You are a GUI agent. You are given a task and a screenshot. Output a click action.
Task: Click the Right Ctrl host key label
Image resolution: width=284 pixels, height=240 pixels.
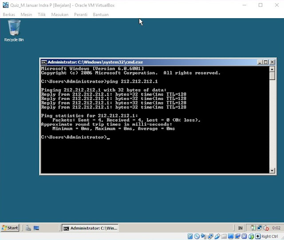pos(270,236)
